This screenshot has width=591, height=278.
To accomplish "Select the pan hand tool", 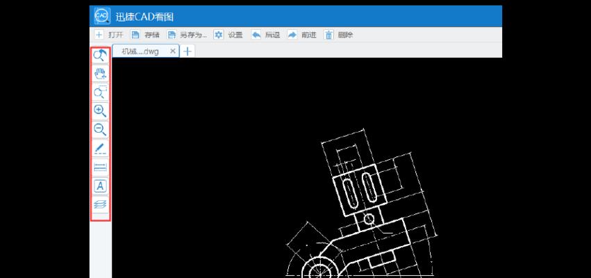I will pyautogui.click(x=100, y=74).
